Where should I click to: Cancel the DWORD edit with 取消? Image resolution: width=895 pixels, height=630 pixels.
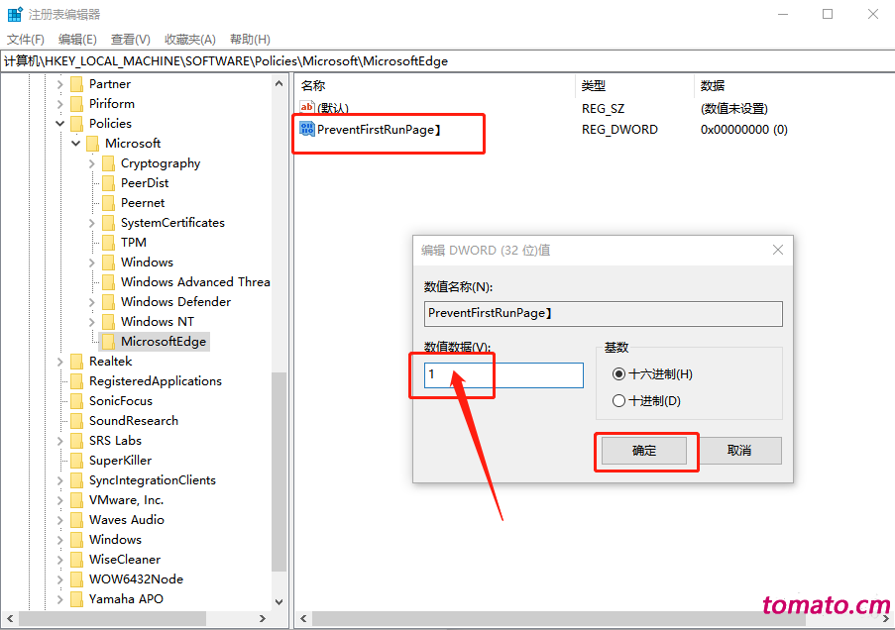[739, 451]
